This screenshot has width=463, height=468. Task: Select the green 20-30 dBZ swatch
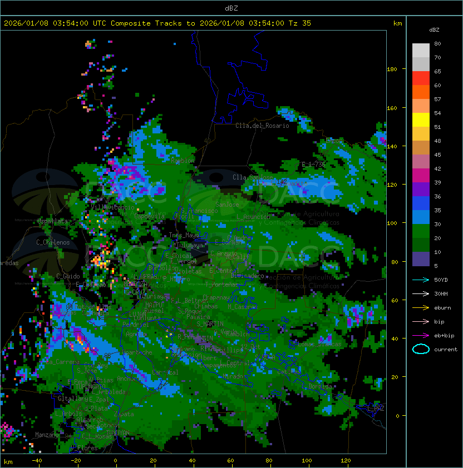tap(421, 231)
